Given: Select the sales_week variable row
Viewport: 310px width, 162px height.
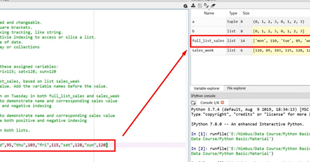Looking at the screenshot, I should [x=250, y=50].
